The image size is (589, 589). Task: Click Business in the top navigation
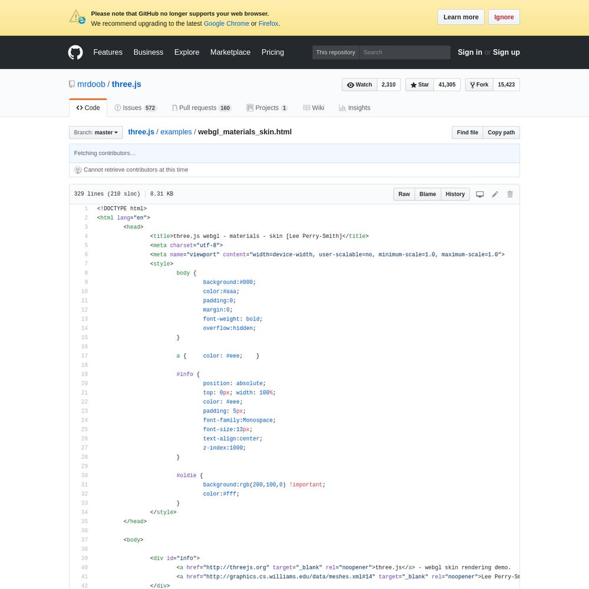click(148, 52)
